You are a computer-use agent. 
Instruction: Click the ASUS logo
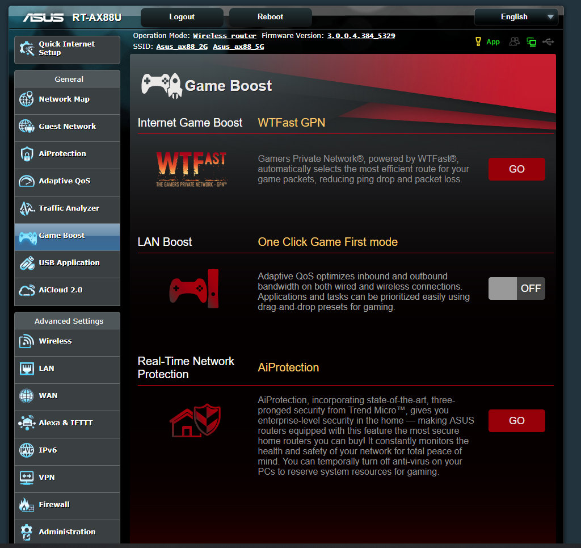[x=43, y=18]
